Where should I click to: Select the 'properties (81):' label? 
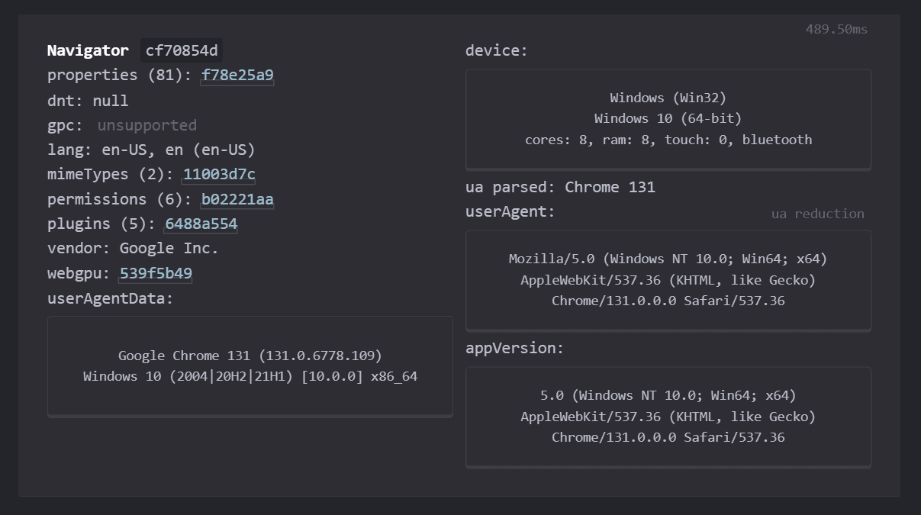pos(120,76)
